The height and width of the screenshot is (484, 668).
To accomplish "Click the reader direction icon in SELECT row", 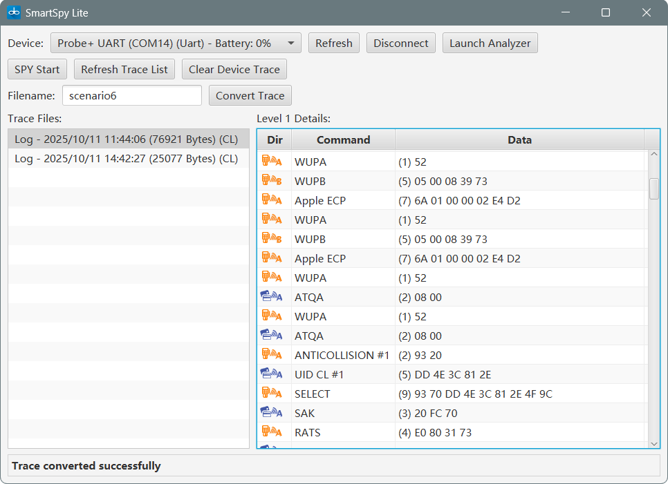I will pos(271,393).
